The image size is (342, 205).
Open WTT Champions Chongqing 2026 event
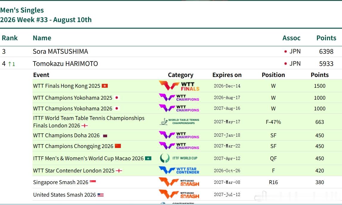pos(73,146)
